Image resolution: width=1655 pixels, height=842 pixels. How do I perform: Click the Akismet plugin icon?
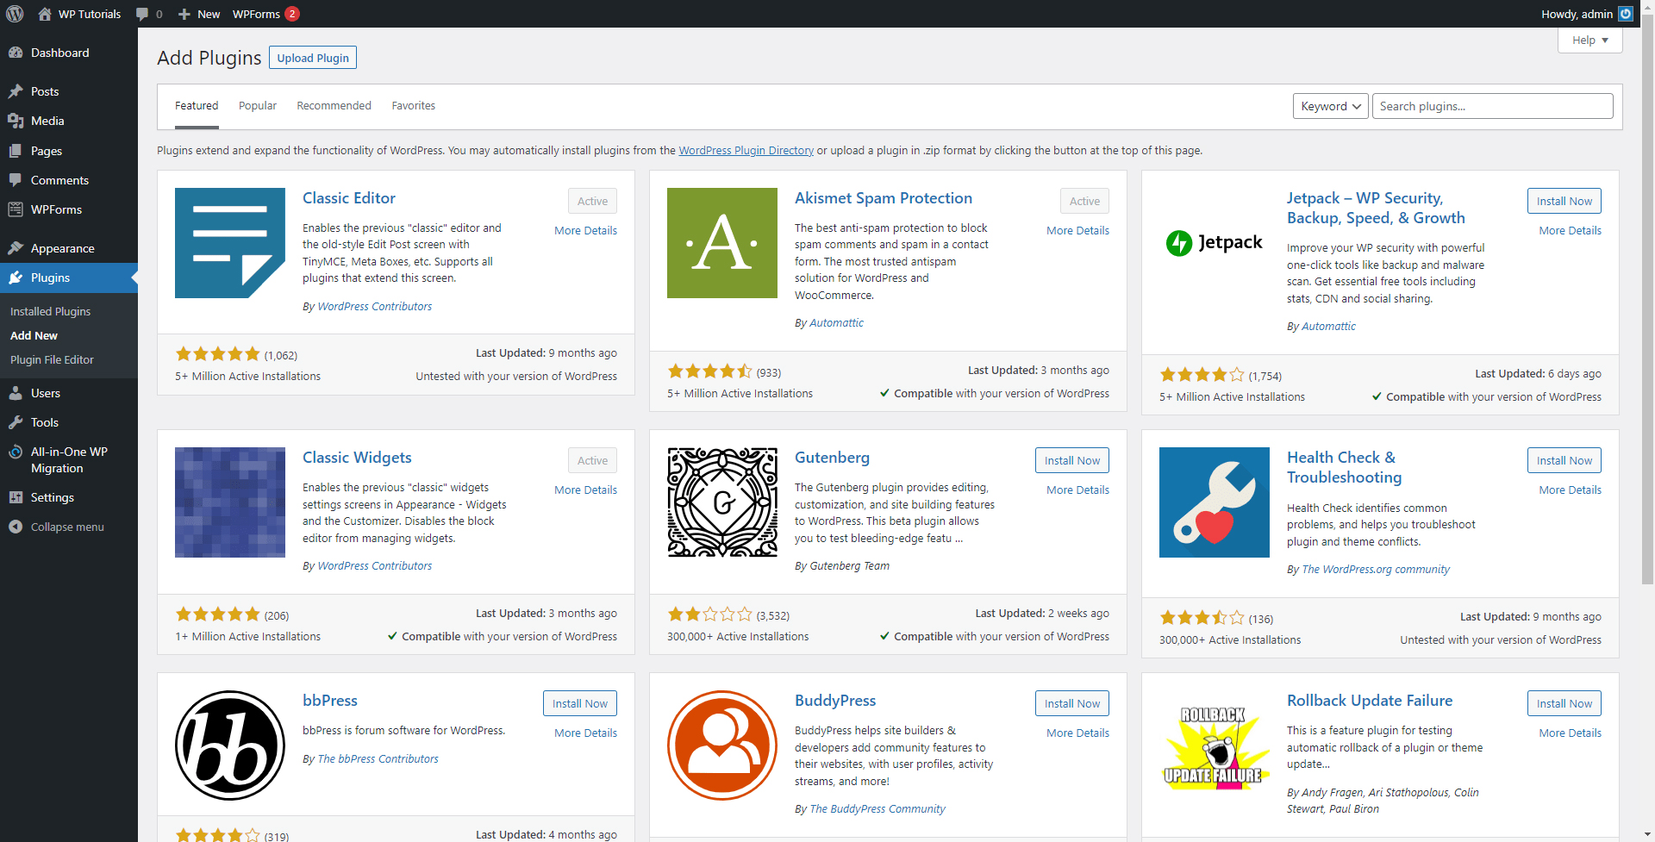coord(722,243)
